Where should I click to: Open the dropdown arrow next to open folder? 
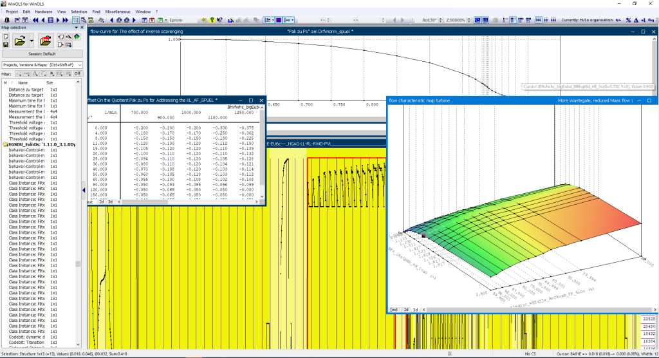pyautogui.click(x=32, y=41)
